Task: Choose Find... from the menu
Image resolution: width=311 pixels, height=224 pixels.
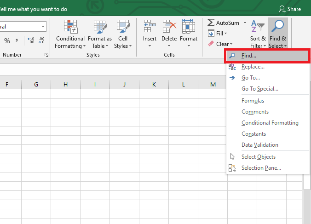Action: pos(249,56)
